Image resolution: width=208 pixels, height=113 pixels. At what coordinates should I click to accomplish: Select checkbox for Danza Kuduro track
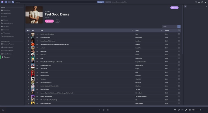tap(179, 41)
